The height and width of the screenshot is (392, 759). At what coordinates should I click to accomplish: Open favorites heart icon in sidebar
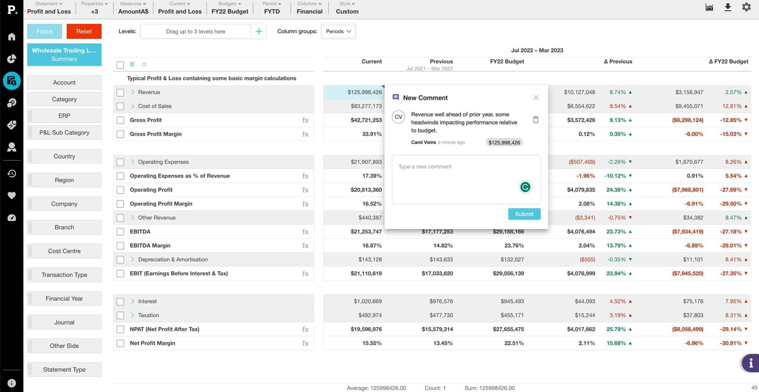click(x=11, y=196)
